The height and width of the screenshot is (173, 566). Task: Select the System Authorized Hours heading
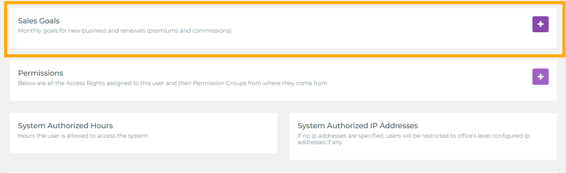tap(65, 126)
